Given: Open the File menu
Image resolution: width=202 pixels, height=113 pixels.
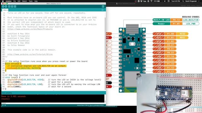Looking at the screenshot, I should point(15,1).
